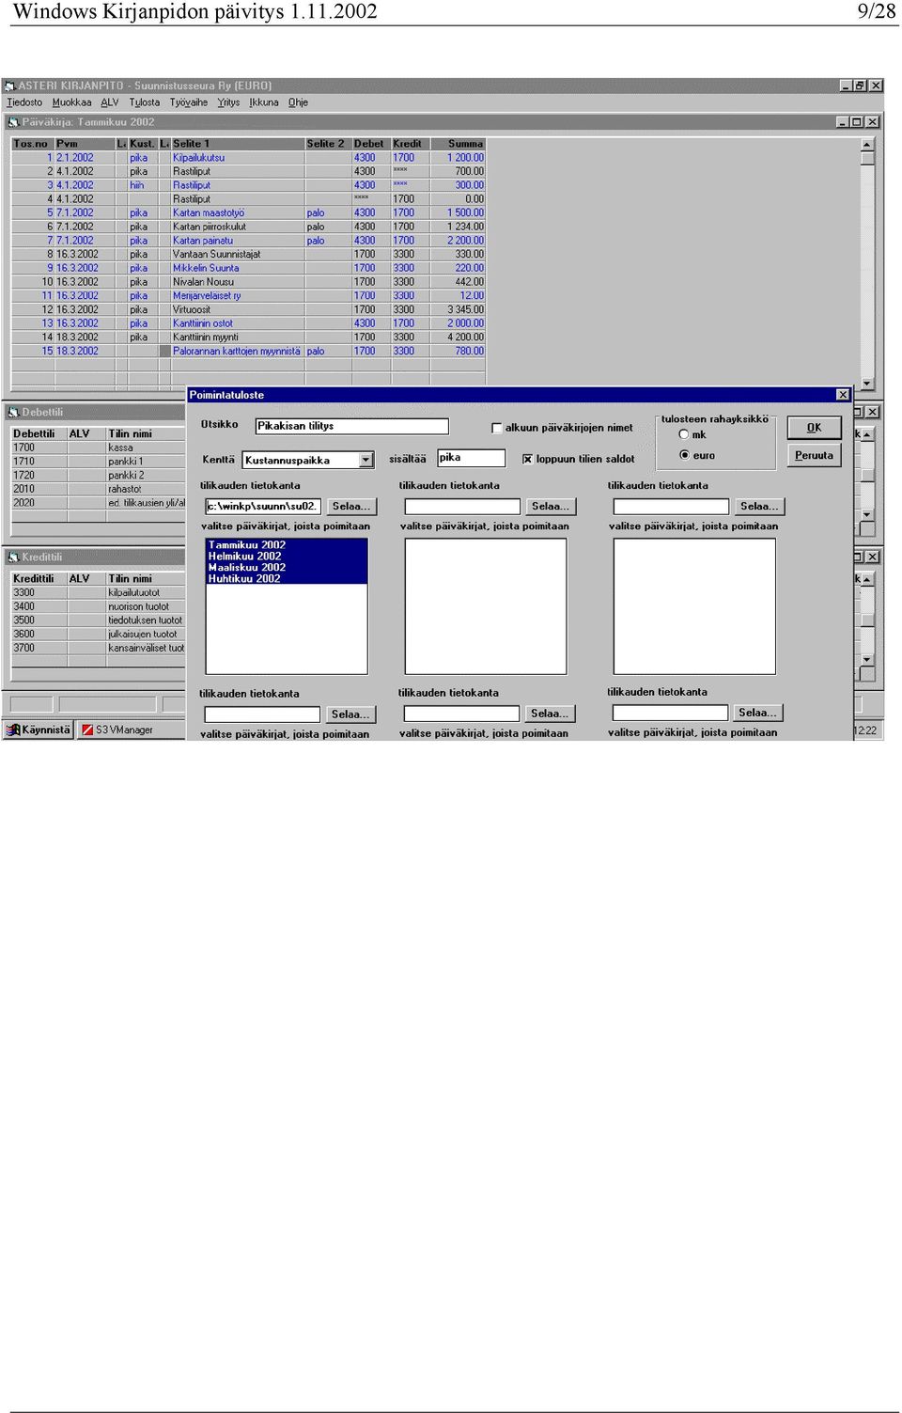Click Selaa button of bottom left database
The image size is (902, 1413).
tap(350, 714)
